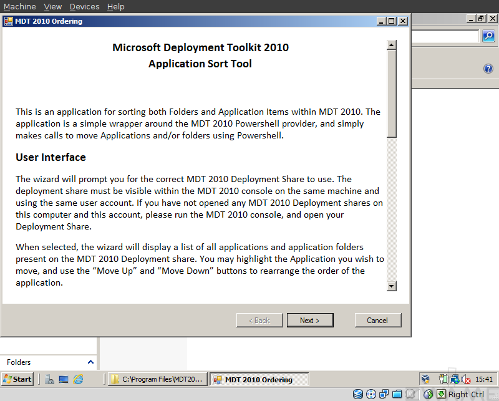This screenshot has height=401, width=499.
Task: Click the VirtualBox video capture status icon
Action: coord(410,394)
